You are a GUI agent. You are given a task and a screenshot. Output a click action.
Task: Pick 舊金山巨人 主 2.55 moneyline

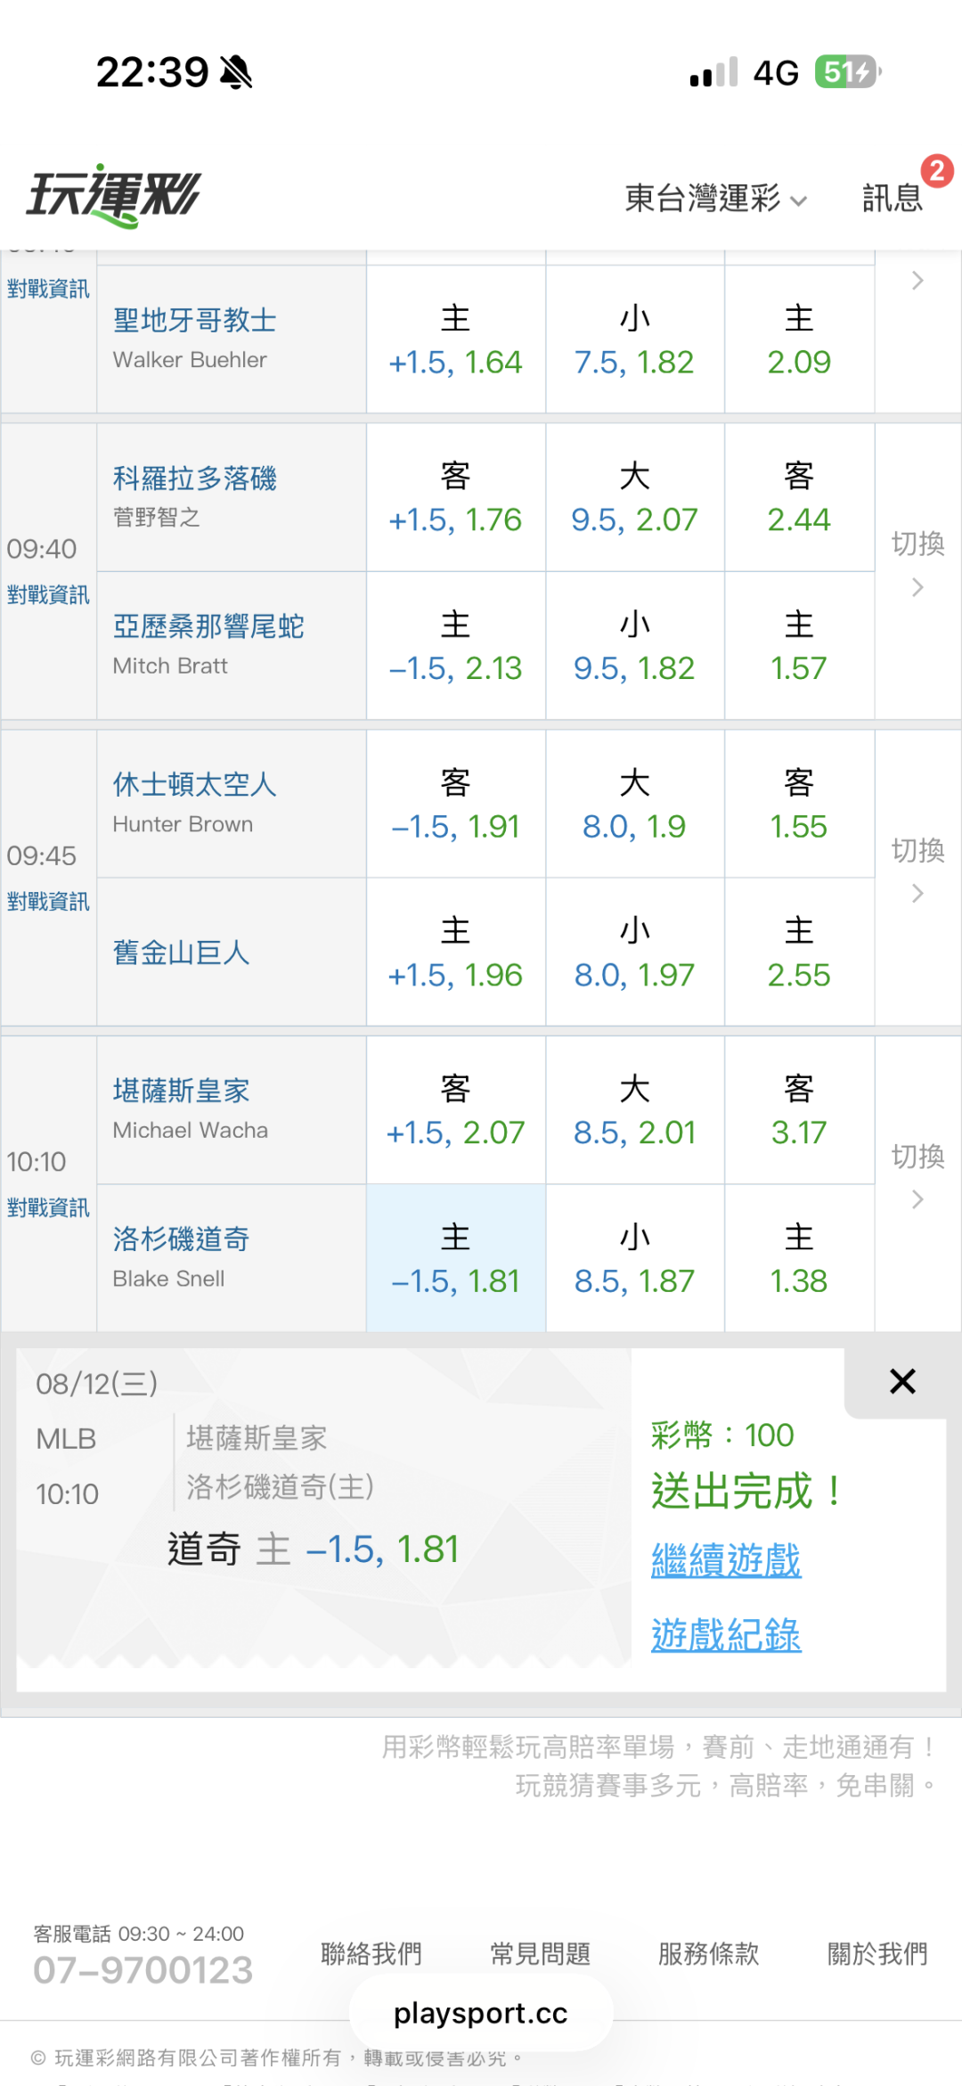(799, 953)
